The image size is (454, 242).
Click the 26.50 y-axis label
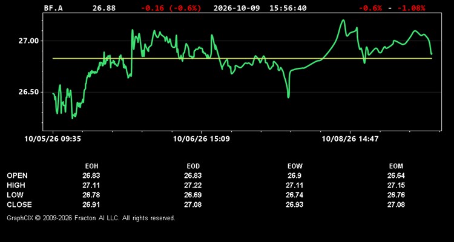28,92
